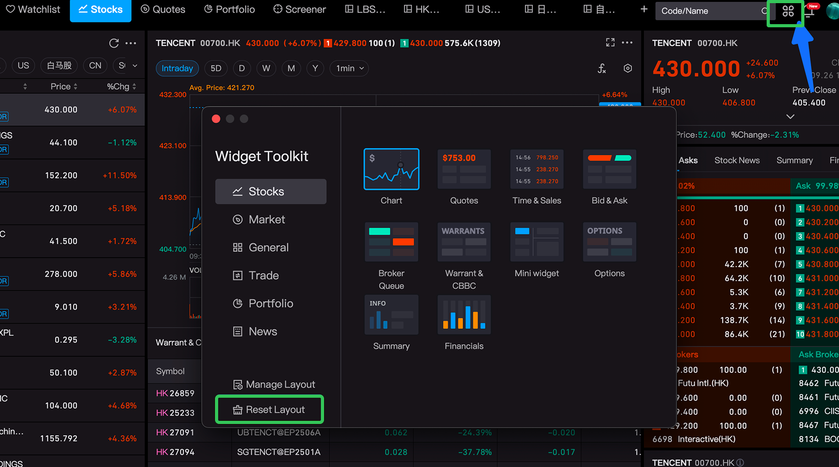The image size is (839, 467).
Task: Click the chart settings hexagon icon
Action: click(628, 68)
